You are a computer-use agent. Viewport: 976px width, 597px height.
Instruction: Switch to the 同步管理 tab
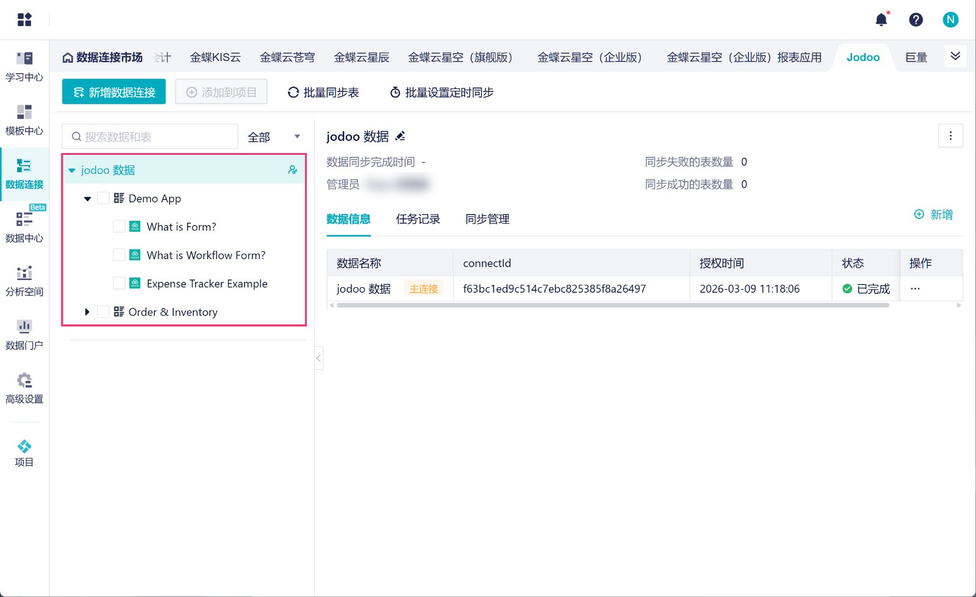[x=487, y=219]
